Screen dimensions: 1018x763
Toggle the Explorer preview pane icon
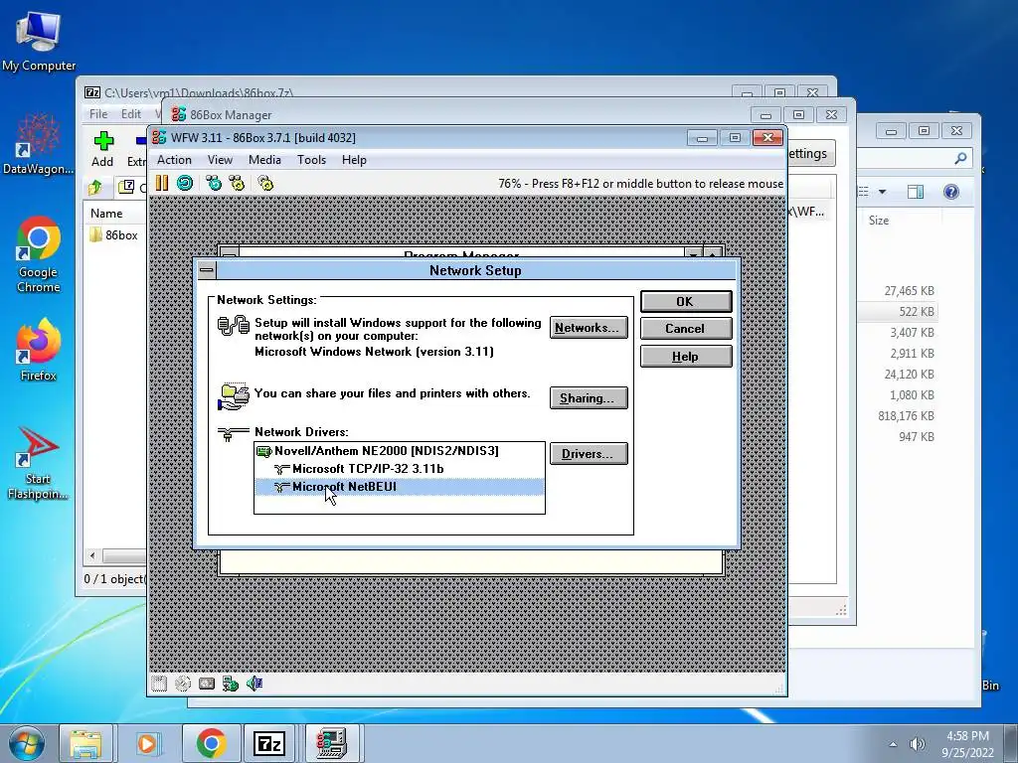[x=916, y=192]
